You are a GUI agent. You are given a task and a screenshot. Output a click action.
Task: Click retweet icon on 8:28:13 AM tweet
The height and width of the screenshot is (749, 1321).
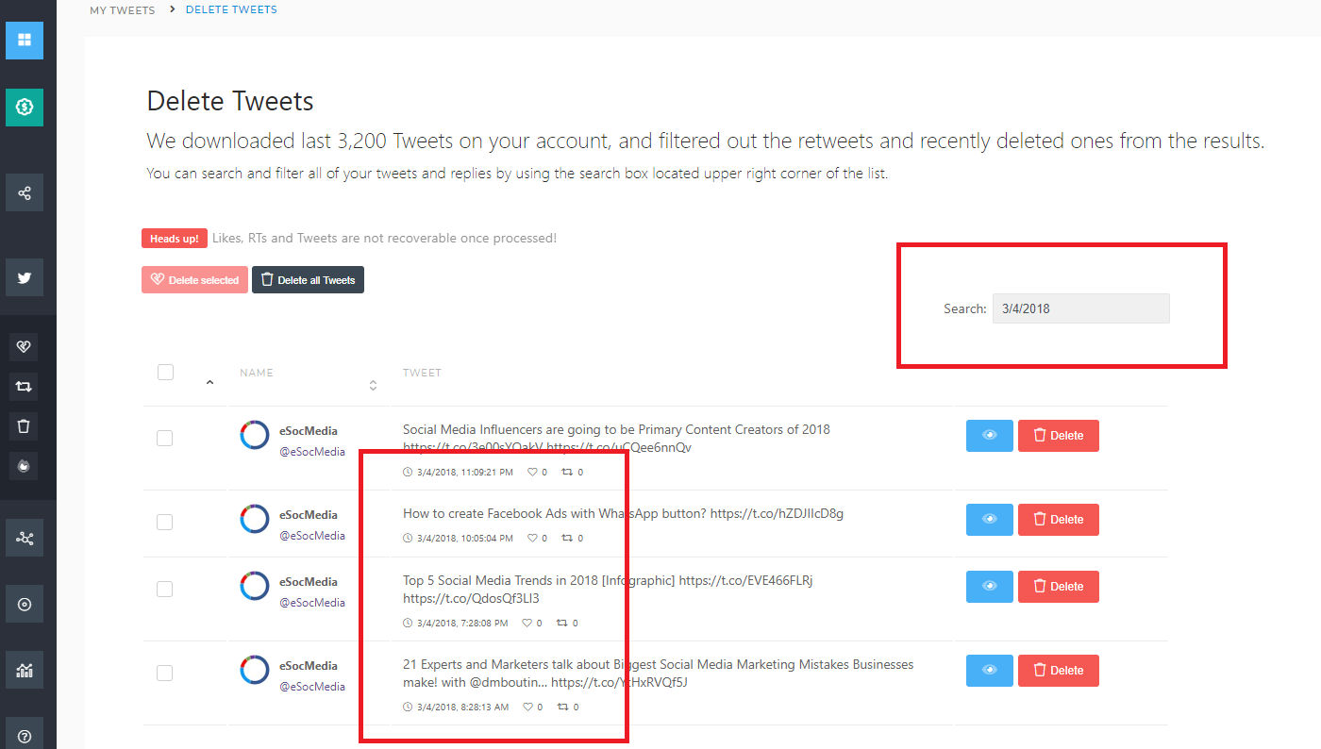tap(562, 707)
